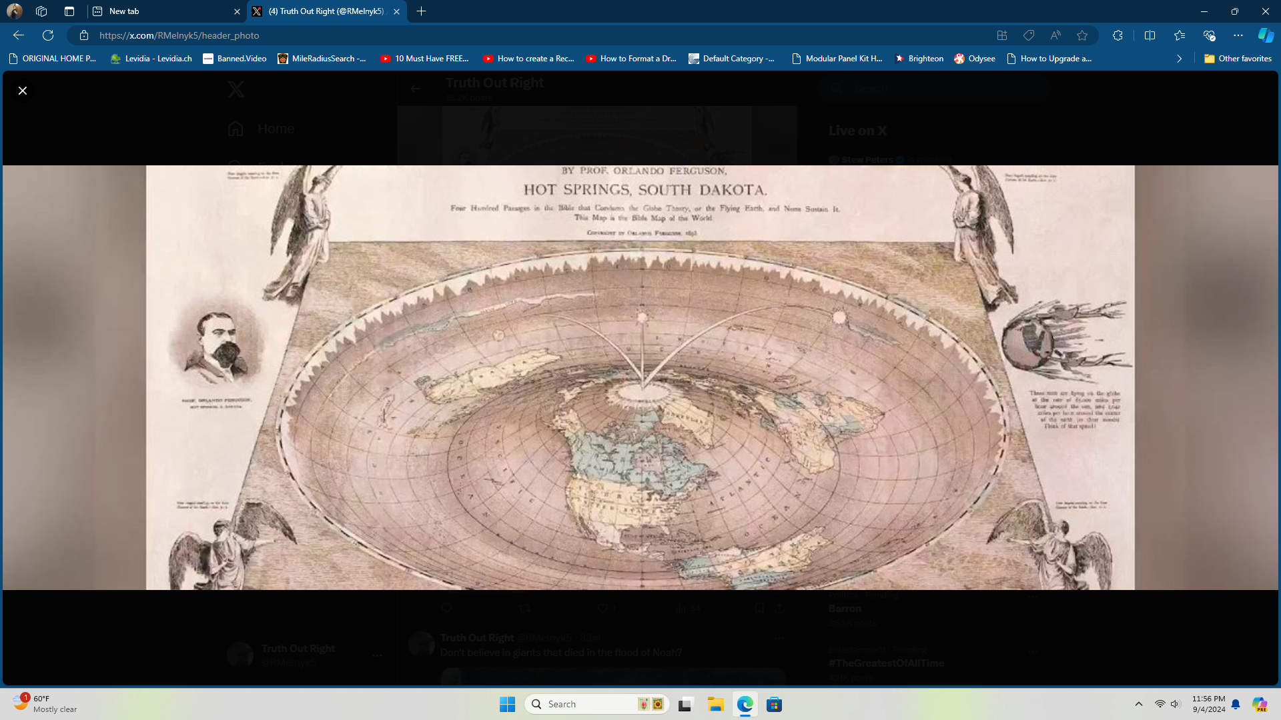Viewport: 1281px width, 720px height.
Task: Switch to the New tab tab
Action: pos(167,11)
